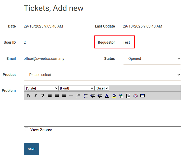Screen dimensions: 184x158
Task: Insert an image into the editor
Action: 128,96
